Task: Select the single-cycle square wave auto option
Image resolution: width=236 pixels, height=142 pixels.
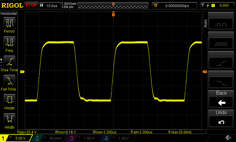Action: pos(221,24)
